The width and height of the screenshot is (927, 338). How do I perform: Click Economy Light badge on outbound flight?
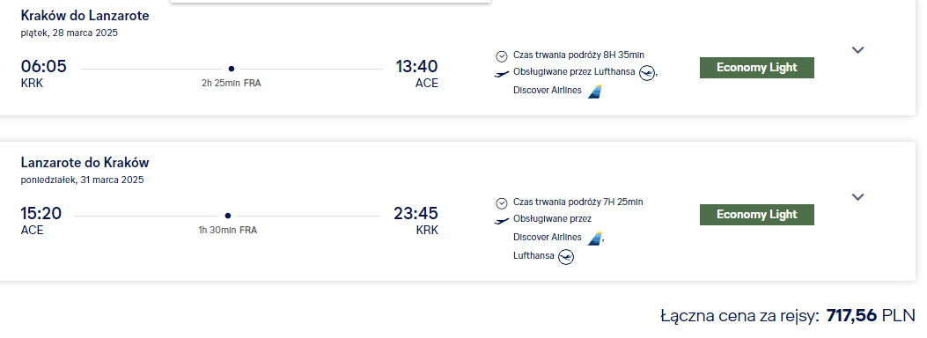pyautogui.click(x=757, y=68)
